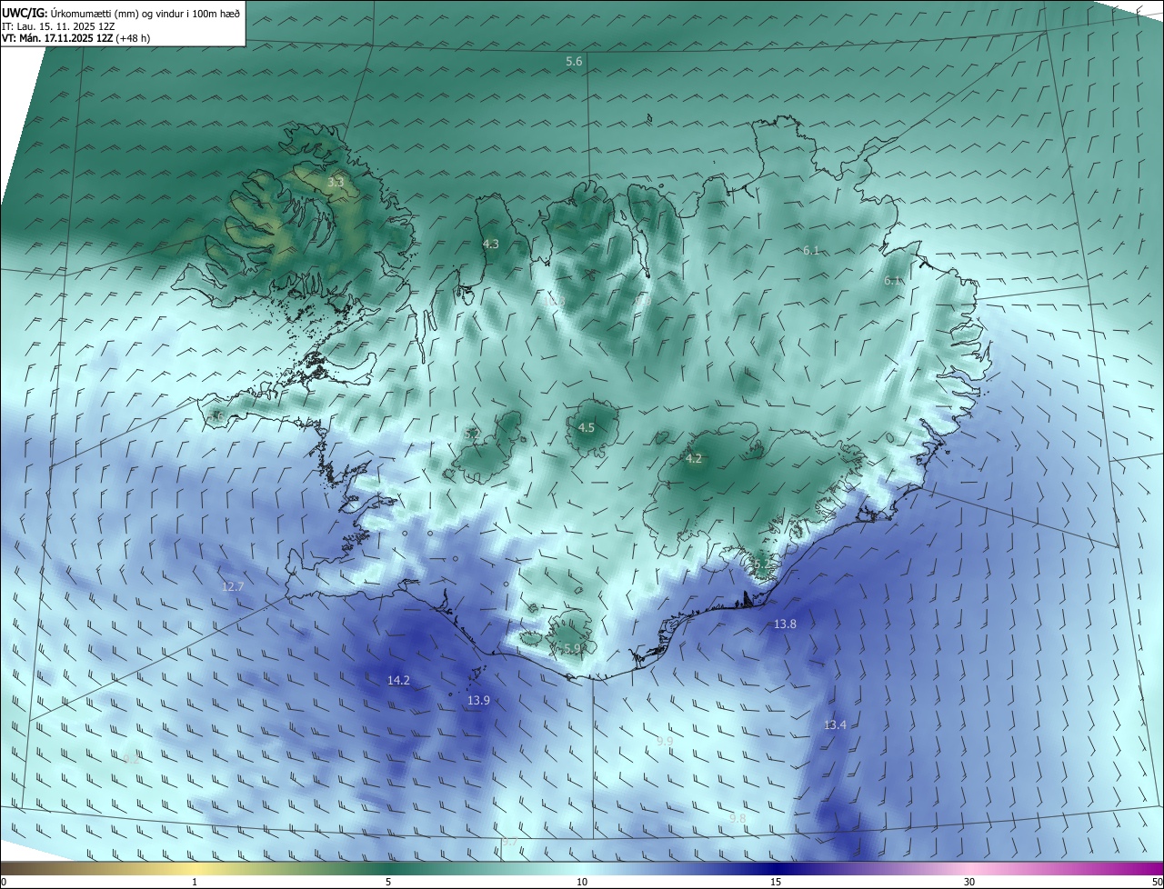
Task: Click the '30' label on the colour scale
Action: point(969,882)
